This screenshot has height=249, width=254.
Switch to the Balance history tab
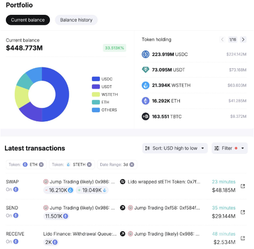click(x=76, y=20)
